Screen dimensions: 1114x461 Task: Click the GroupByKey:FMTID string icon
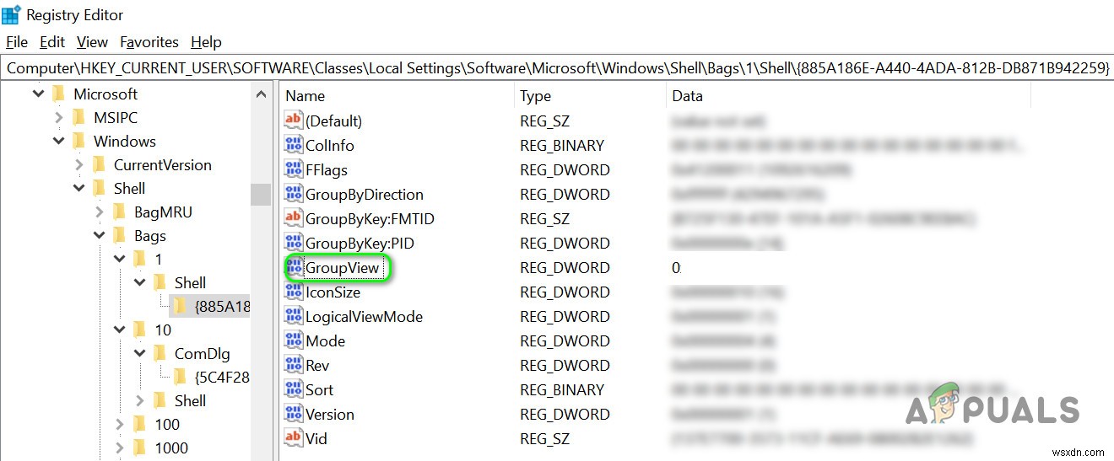pyautogui.click(x=294, y=218)
